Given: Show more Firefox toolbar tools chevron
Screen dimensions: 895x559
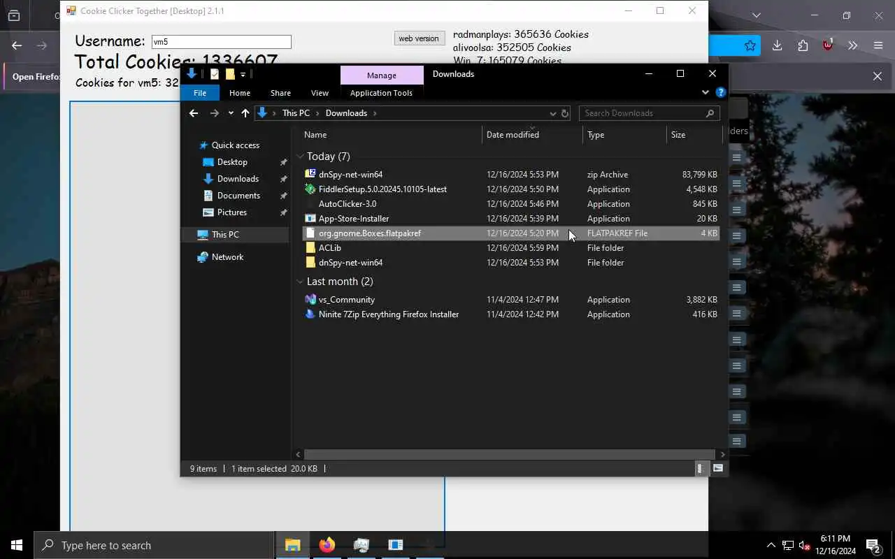Looking at the screenshot, I should click(x=852, y=45).
